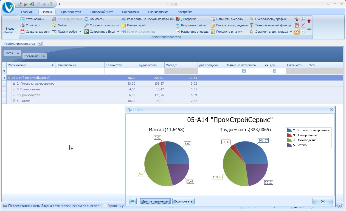
Task: Click Скопировать in the diagram dialog
Action: click(x=183, y=201)
